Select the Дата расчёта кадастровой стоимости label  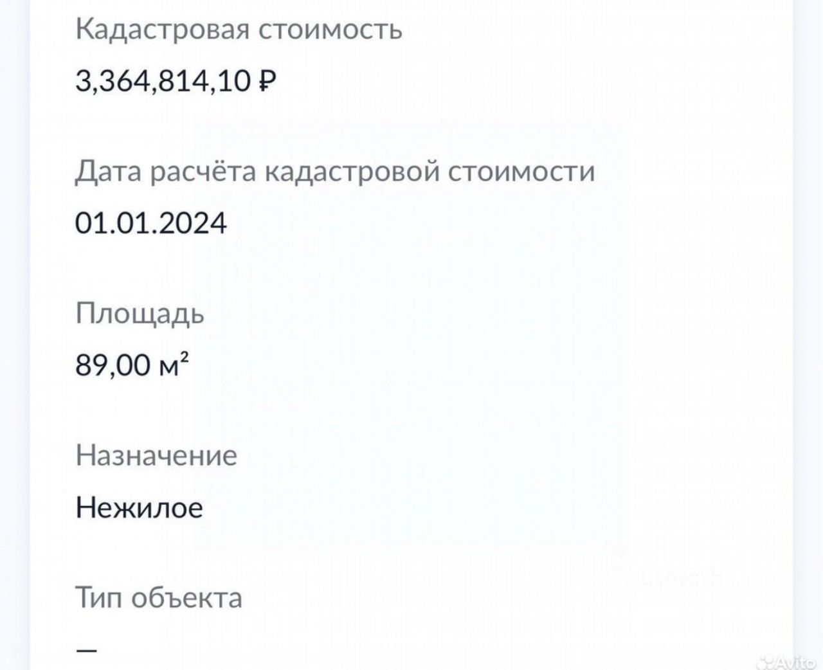point(334,172)
